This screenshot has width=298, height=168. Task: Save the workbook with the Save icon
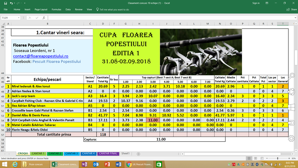[6, 3]
